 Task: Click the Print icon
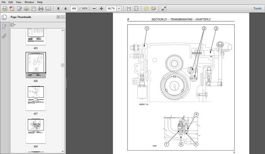[41, 9]
